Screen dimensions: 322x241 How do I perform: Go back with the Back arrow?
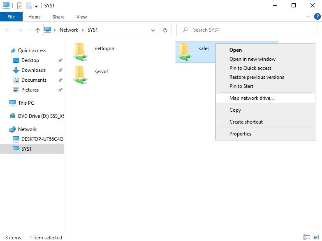coord(7,30)
